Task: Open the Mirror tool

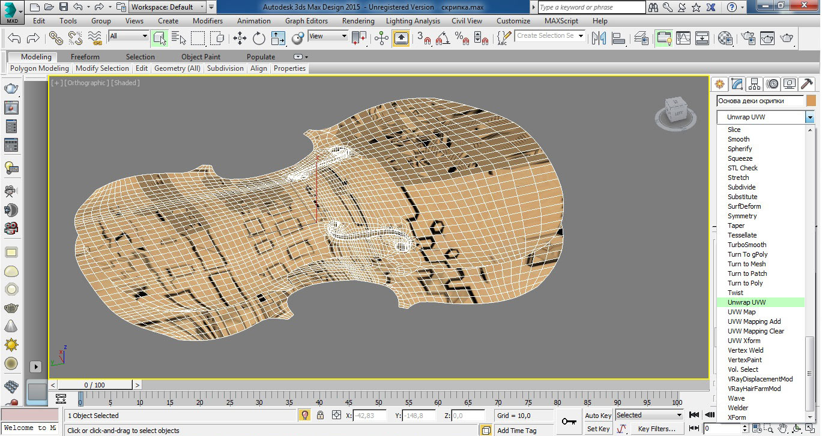Action: pos(599,38)
